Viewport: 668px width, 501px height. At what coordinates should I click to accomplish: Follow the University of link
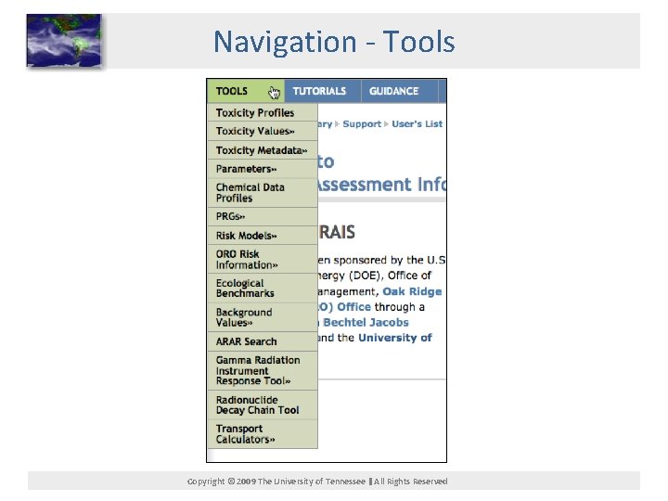point(395,338)
